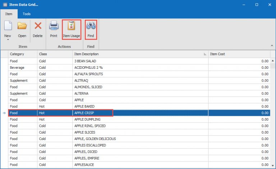Switch to the Tools tab

pyautogui.click(x=27, y=14)
